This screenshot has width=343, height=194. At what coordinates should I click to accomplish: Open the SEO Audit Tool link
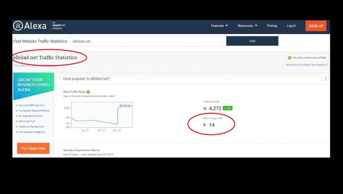click(x=27, y=121)
